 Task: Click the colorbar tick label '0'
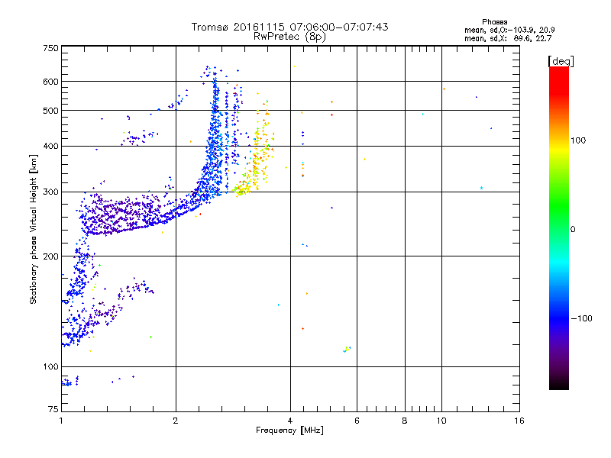pyautogui.click(x=573, y=229)
